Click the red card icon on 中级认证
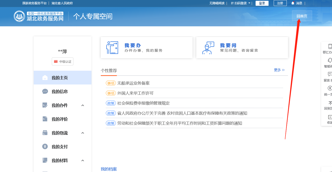Screen dimensions: 332x172 [x=56, y=62]
